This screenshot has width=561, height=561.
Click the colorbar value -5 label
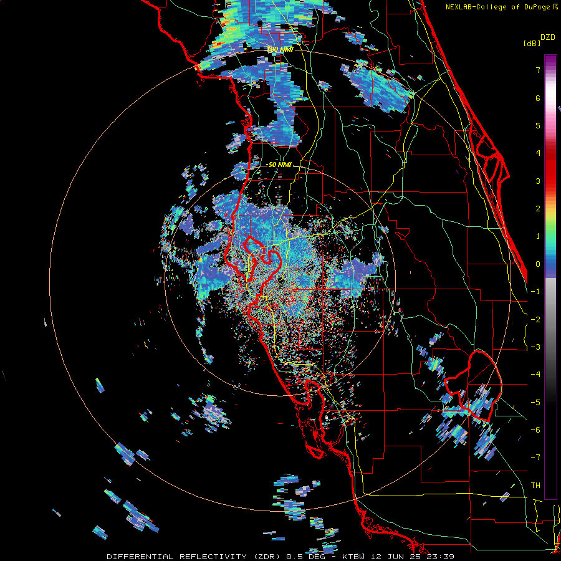(535, 403)
